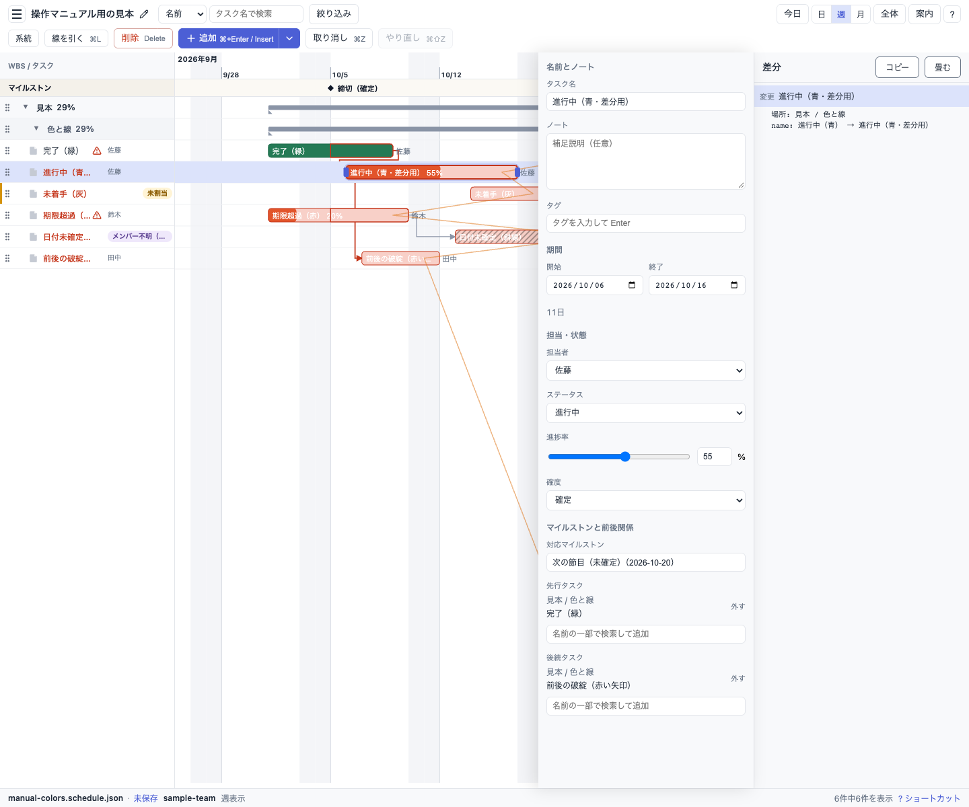The height and width of the screenshot is (807, 969).
Task: Switch timeline to 日 view
Action: [822, 14]
